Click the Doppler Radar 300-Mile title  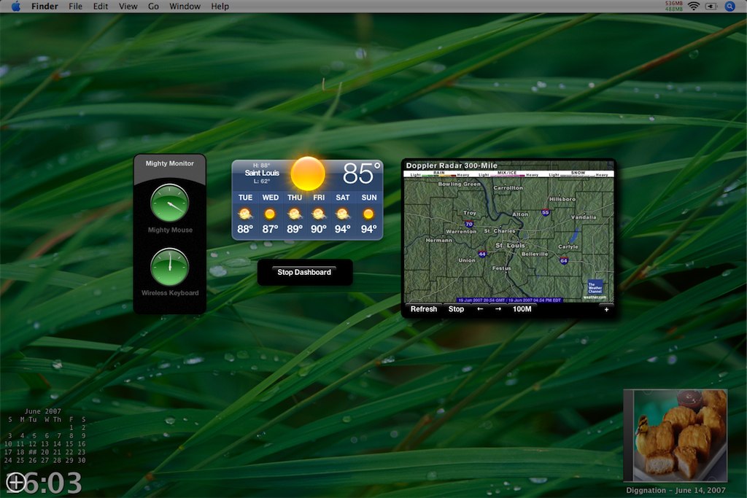tap(451, 166)
